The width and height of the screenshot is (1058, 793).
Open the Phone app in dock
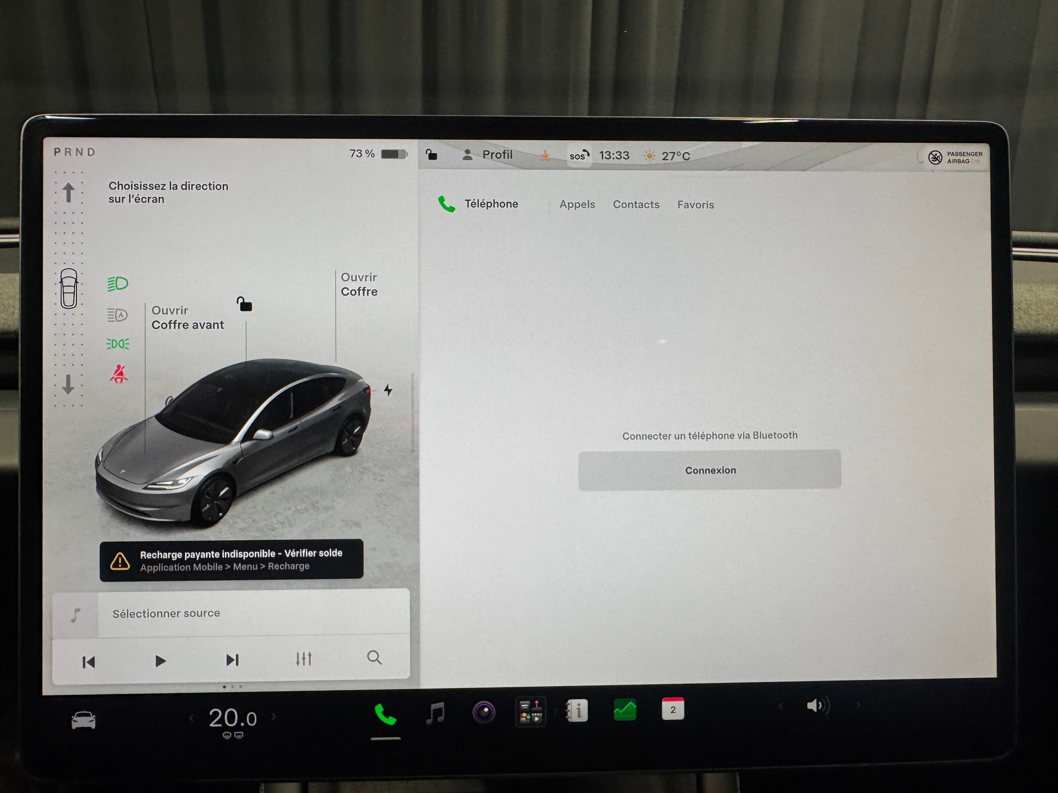click(x=385, y=715)
